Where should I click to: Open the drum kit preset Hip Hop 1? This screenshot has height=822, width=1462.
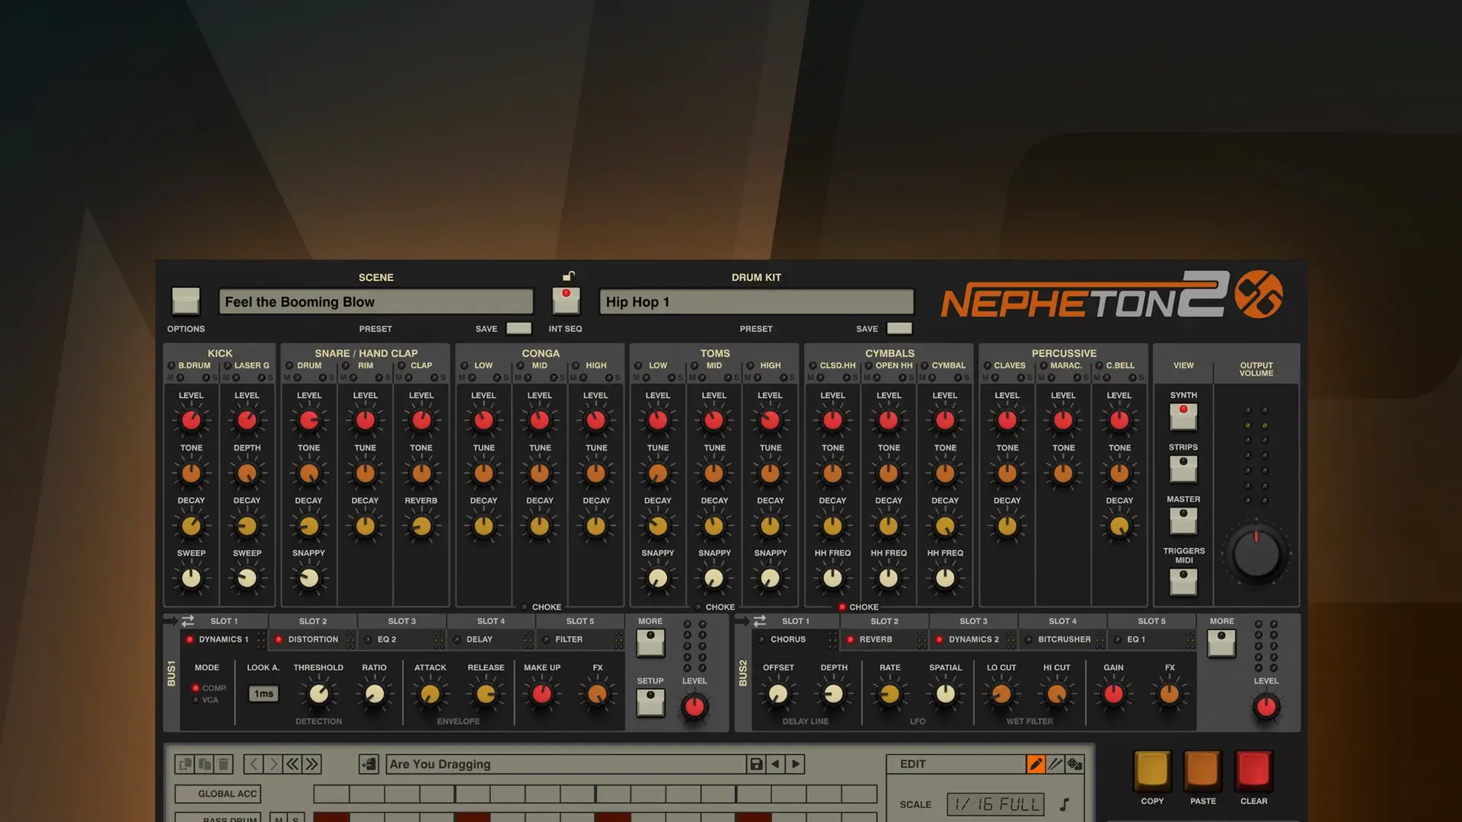click(x=756, y=301)
